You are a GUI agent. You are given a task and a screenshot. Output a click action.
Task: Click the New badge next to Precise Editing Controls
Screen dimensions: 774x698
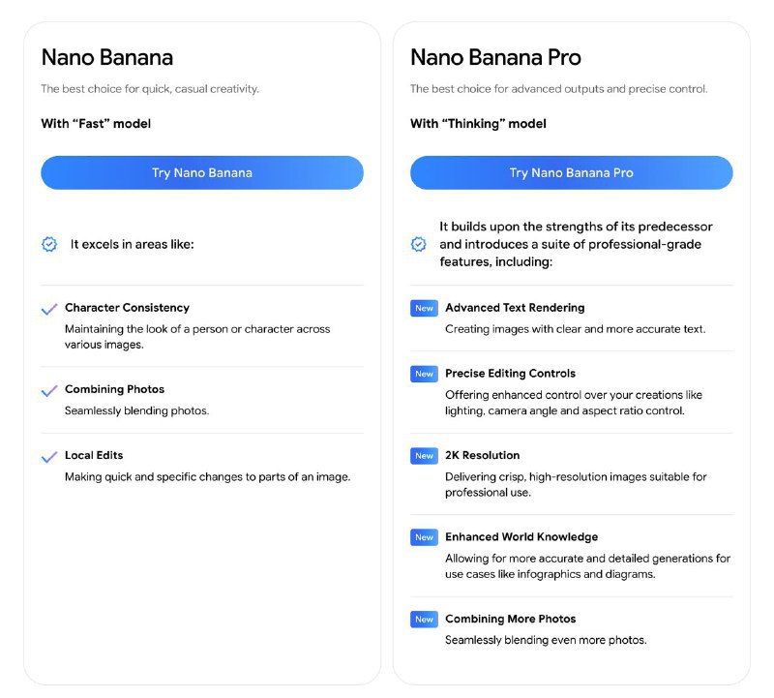pos(424,374)
